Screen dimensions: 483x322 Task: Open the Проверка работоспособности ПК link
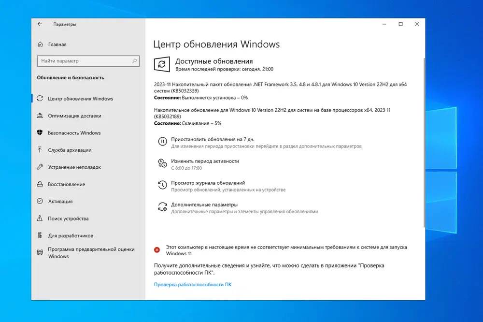click(193, 284)
